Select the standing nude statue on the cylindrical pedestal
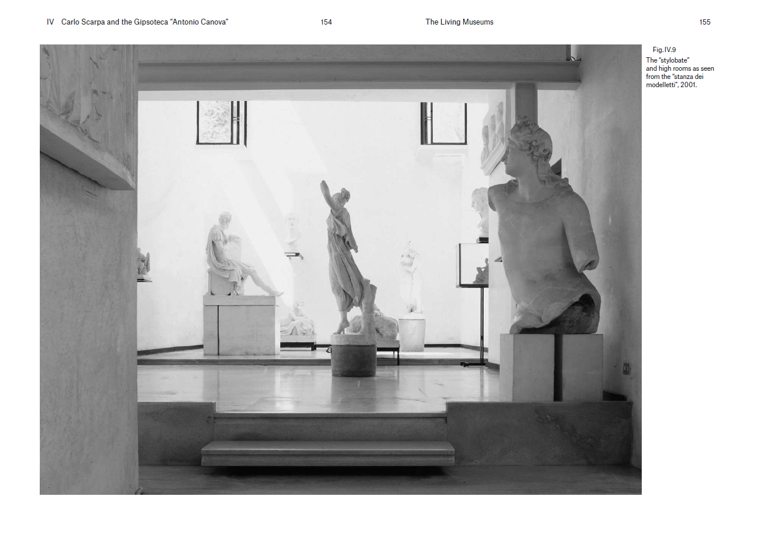The image size is (757, 534). tap(411, 280)
